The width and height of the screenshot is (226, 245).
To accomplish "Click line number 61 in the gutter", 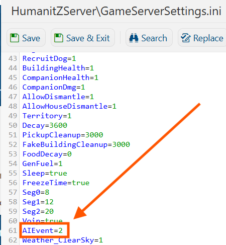I will [13, 230].
